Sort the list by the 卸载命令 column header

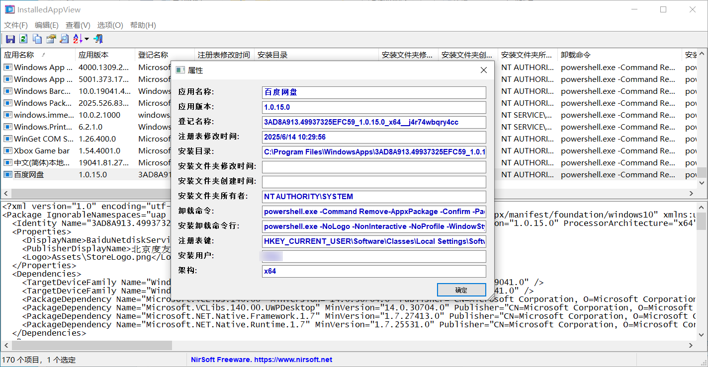619,55
